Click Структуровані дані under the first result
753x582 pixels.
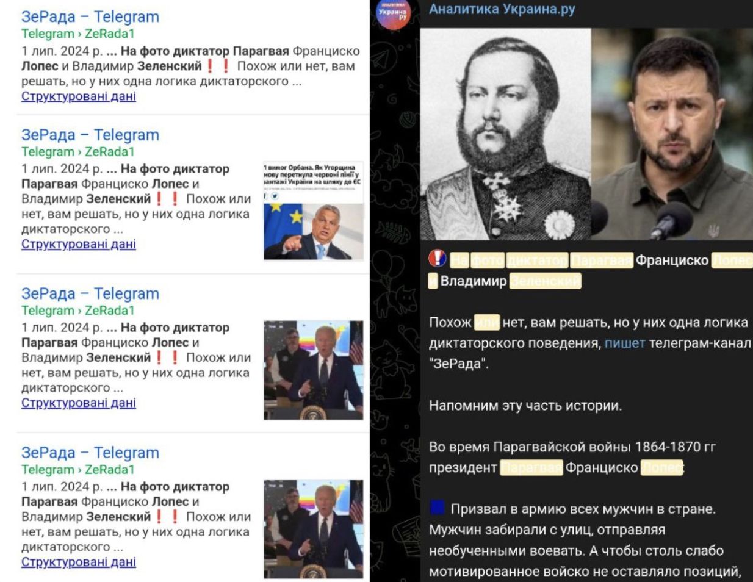[79, 96]
